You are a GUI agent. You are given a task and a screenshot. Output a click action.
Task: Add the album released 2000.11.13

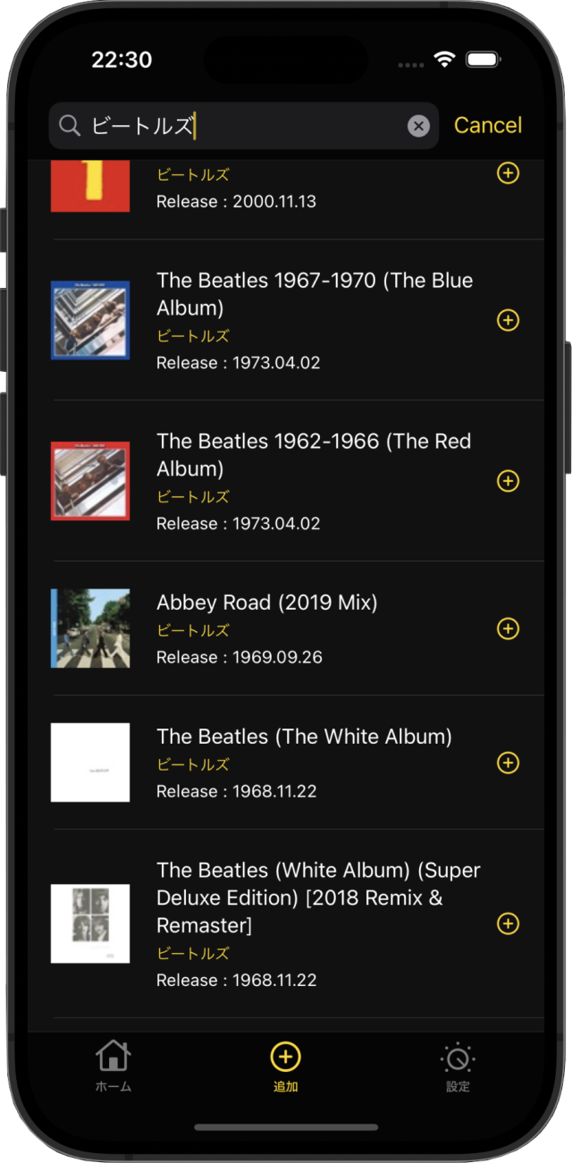point(508,173)
